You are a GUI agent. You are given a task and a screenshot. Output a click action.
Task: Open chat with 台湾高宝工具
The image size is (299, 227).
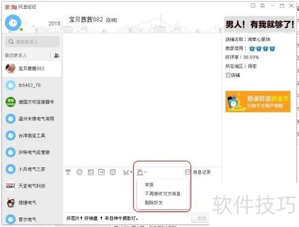pos(32,136)
